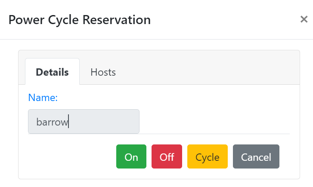
Task: Dismiss the modal with the X icon
Action: 304,19
